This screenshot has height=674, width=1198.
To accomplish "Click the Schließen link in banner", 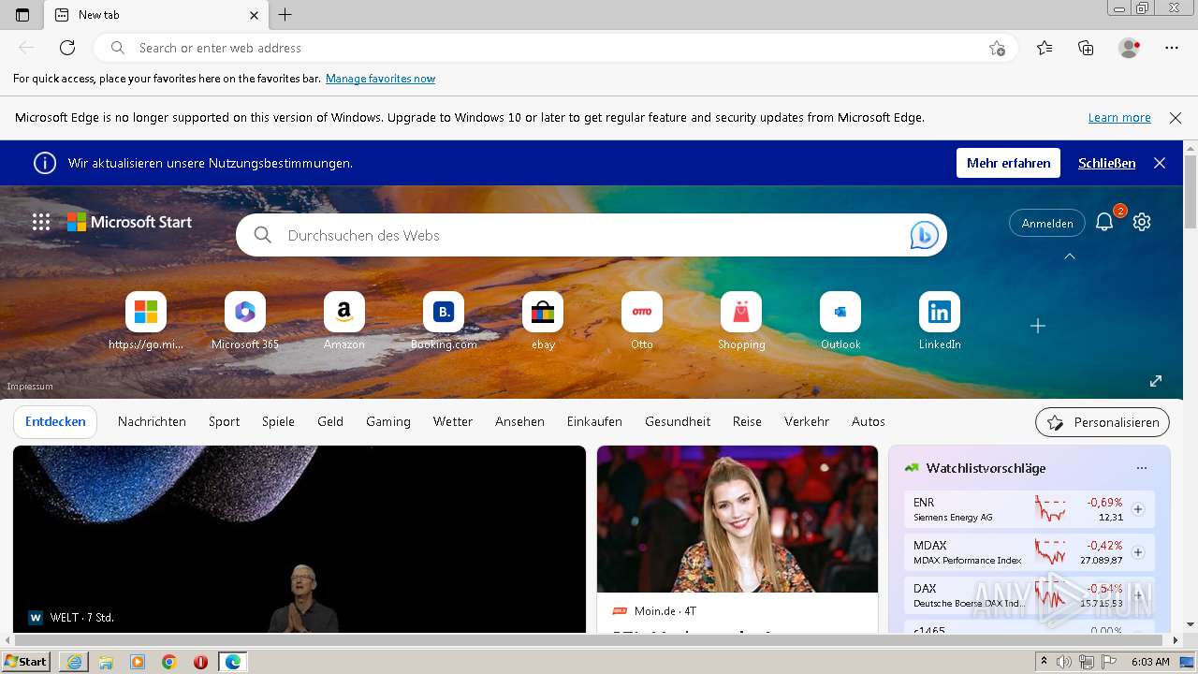I will (x=1106, y=163).
